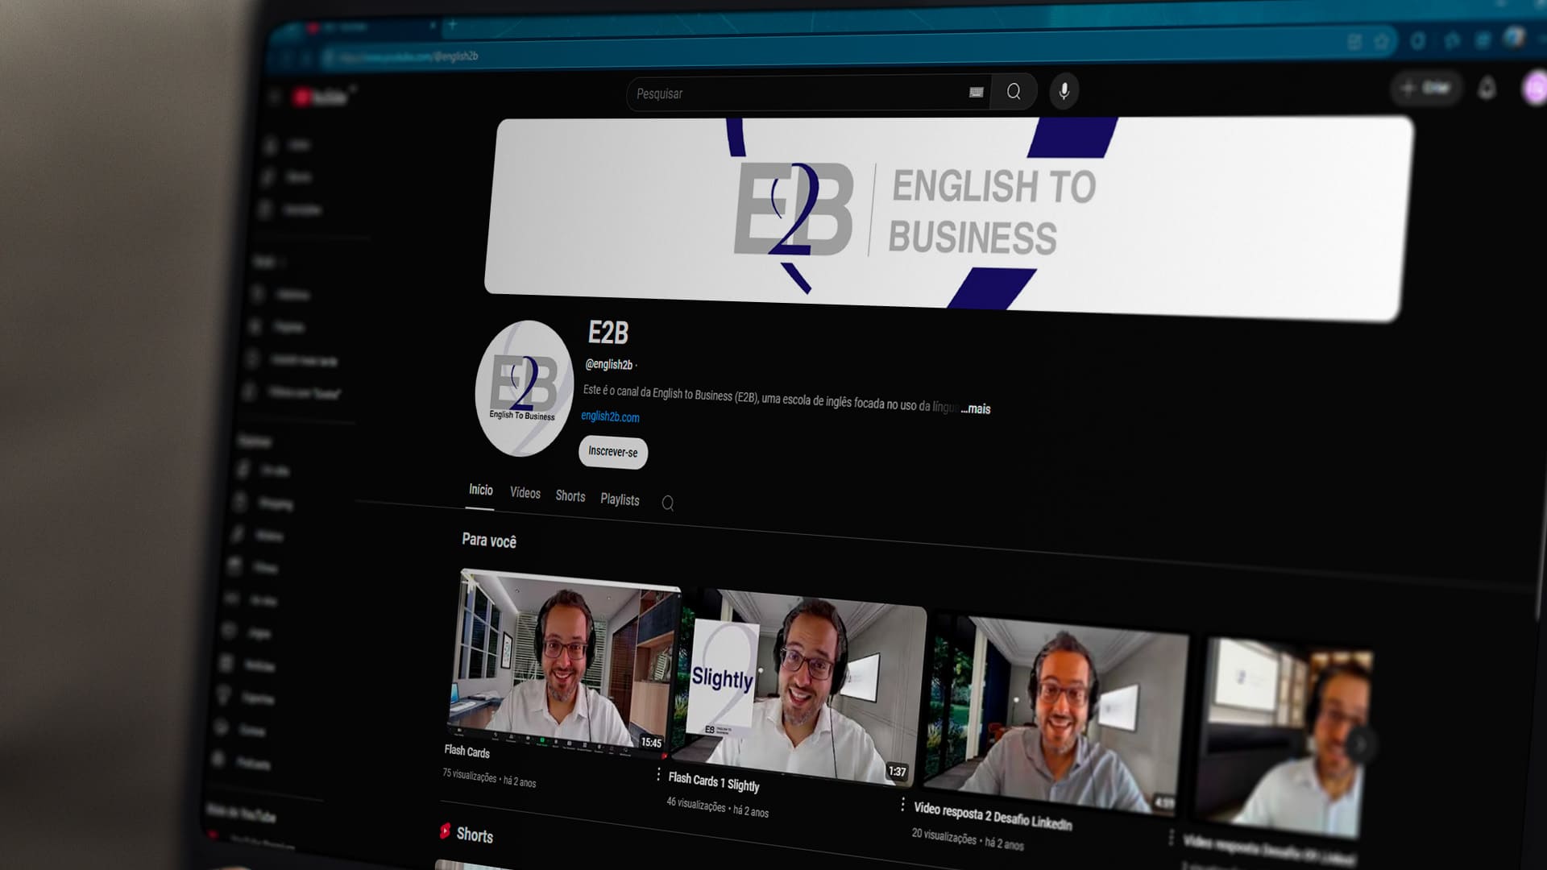Open the Flash Cards video thumbnail

[x=564, y=662]
